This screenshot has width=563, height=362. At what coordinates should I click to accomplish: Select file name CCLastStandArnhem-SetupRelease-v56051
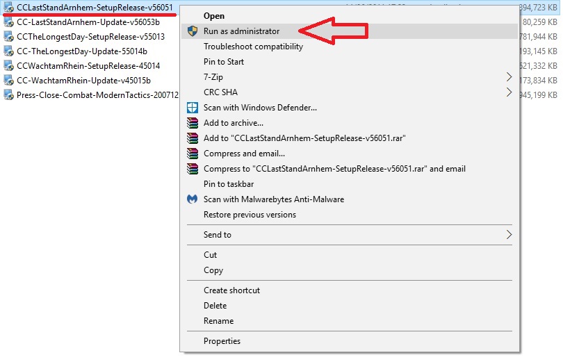[95, 7]
